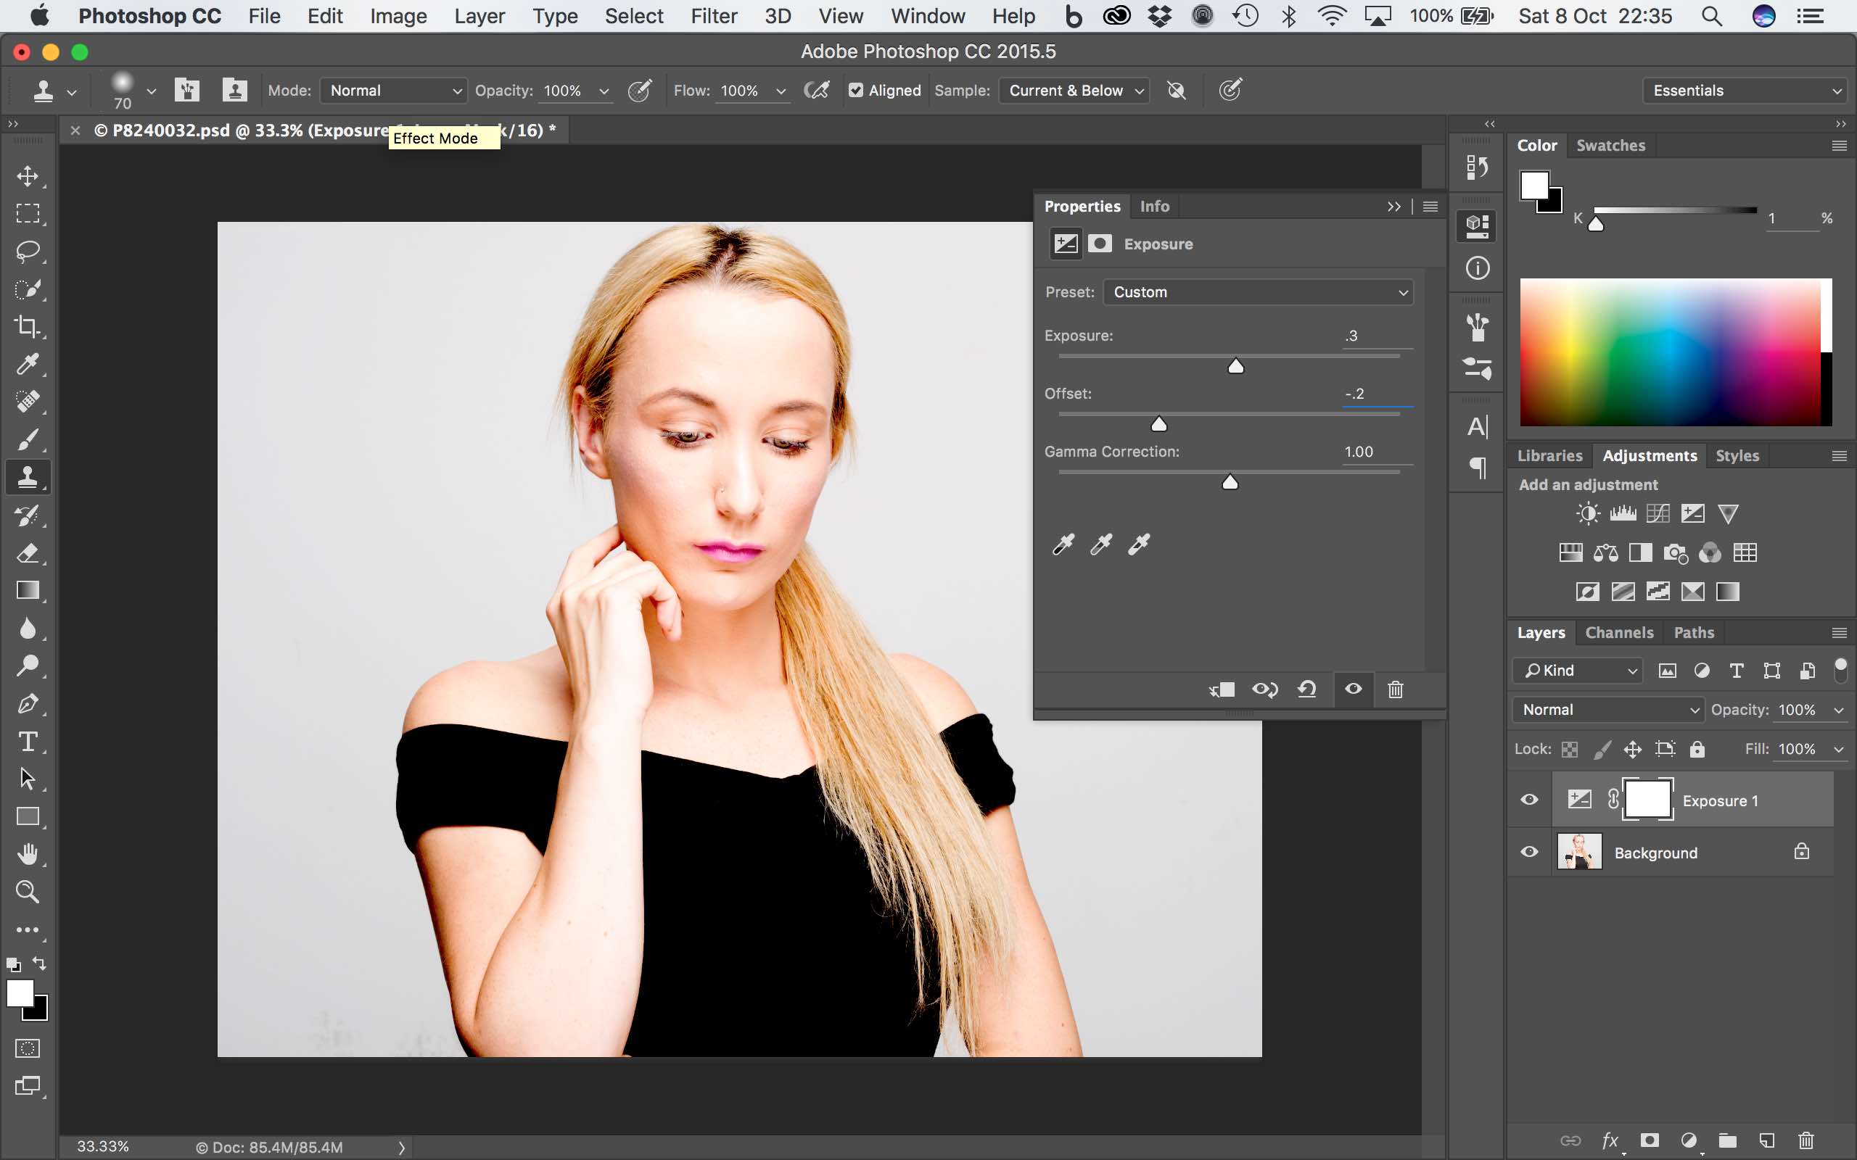This screenshot has width=1857, height=1160.
Task: Select the Eyedropper tool in toolbar
Action: point(28,364)
